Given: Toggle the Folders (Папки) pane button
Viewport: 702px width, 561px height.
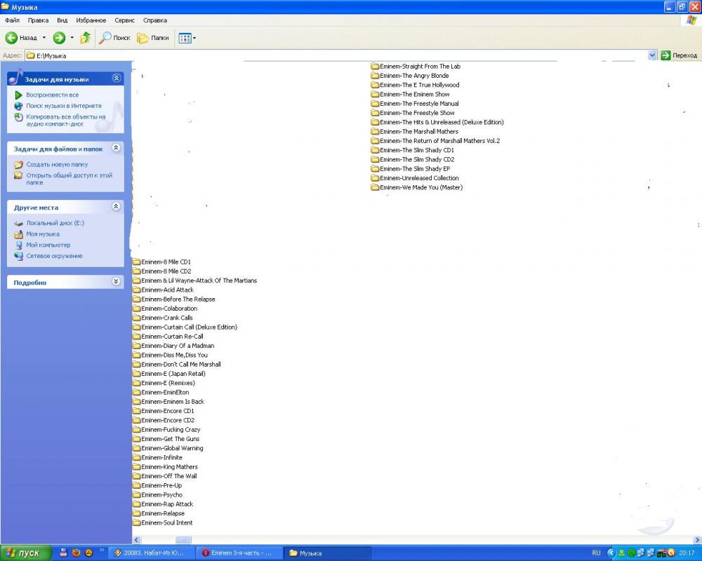Looking at the screenshot, I should point(153,38).
